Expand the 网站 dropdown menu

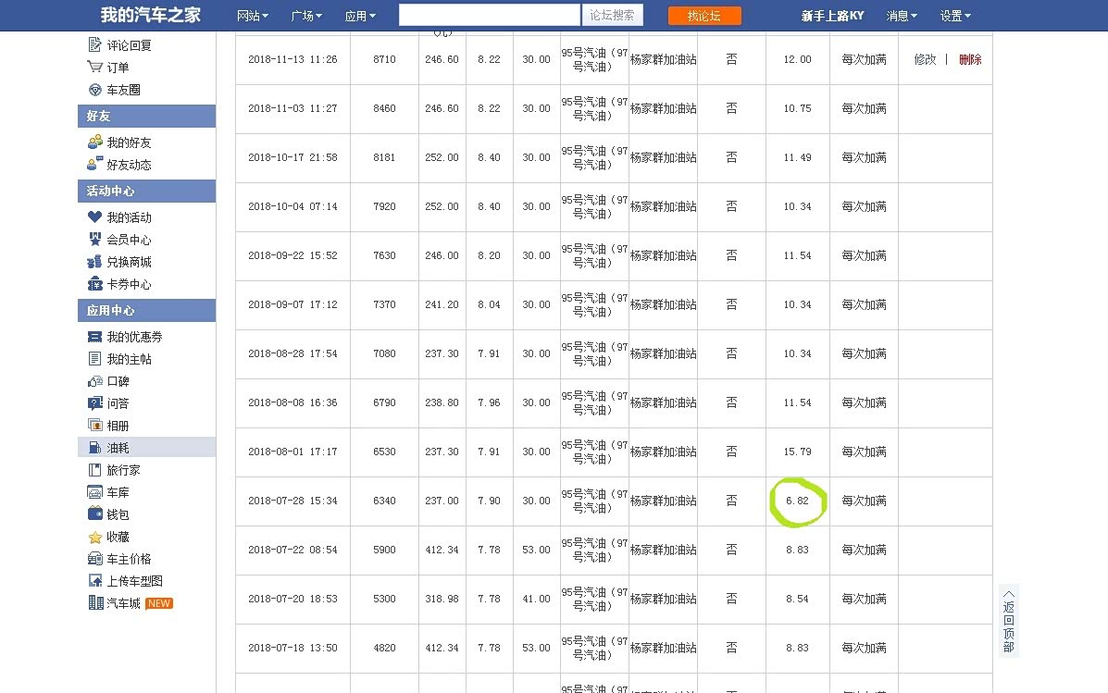253,16
